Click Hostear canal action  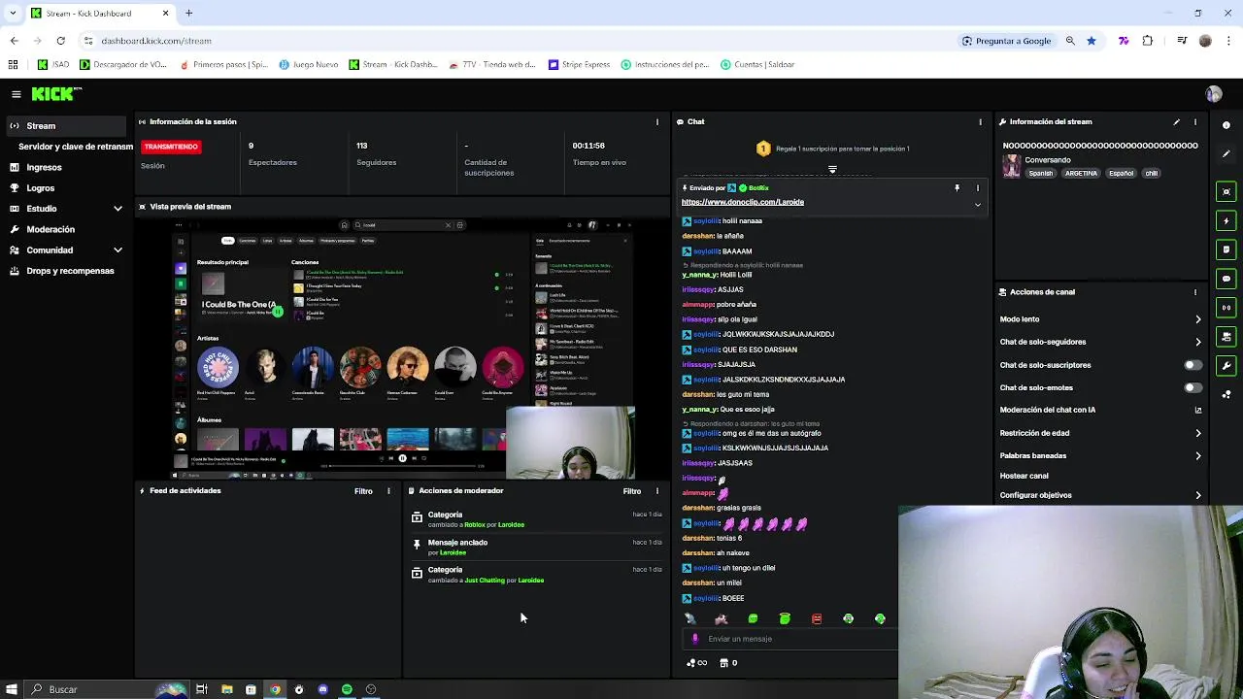tap(1025, 476)
